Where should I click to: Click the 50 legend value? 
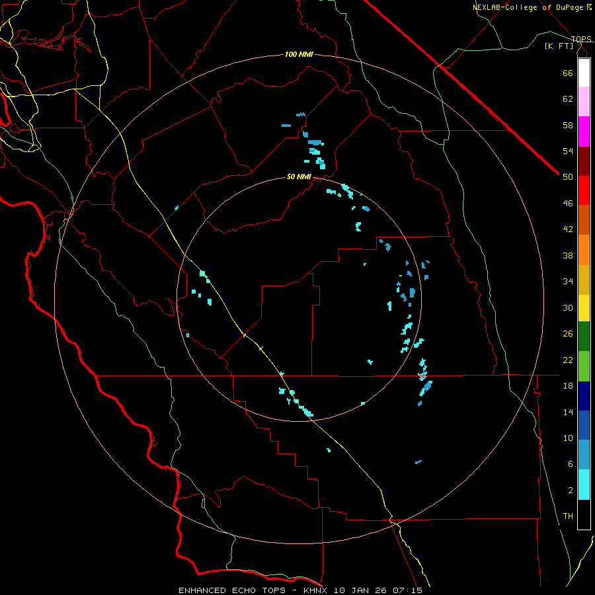tap(568, 177)
